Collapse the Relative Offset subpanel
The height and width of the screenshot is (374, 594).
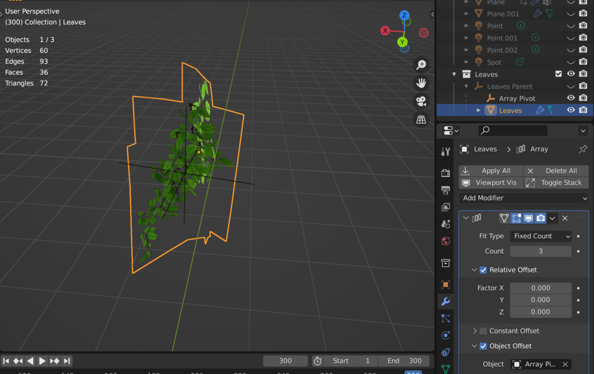pos(474,270)
